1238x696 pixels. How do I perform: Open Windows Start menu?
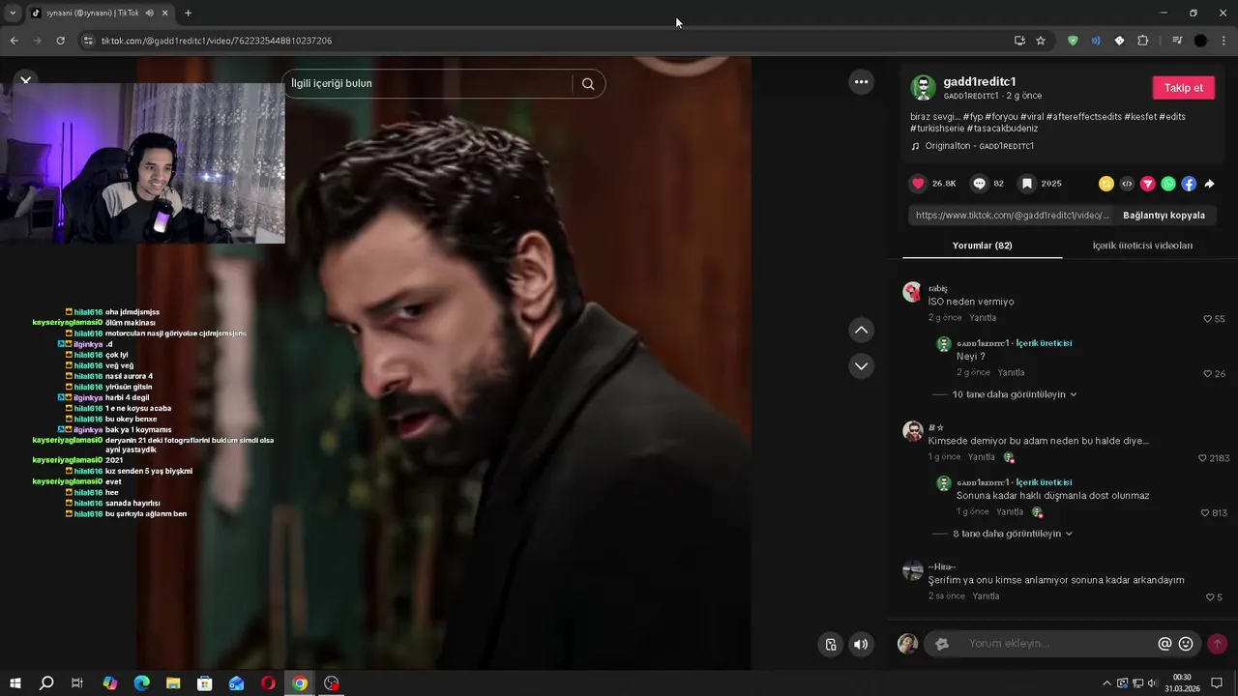pos(15,683)
